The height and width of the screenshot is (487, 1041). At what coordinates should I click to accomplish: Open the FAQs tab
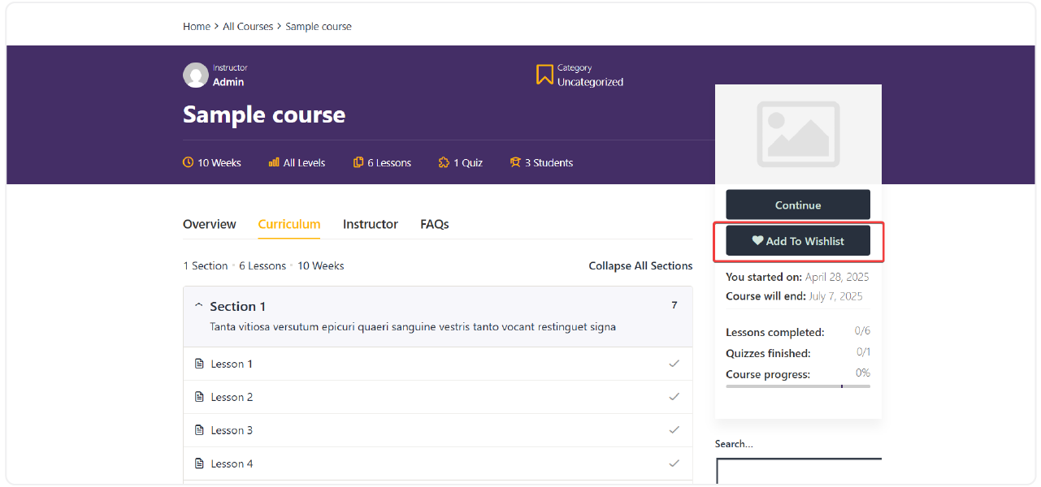(x=435, y=224)
